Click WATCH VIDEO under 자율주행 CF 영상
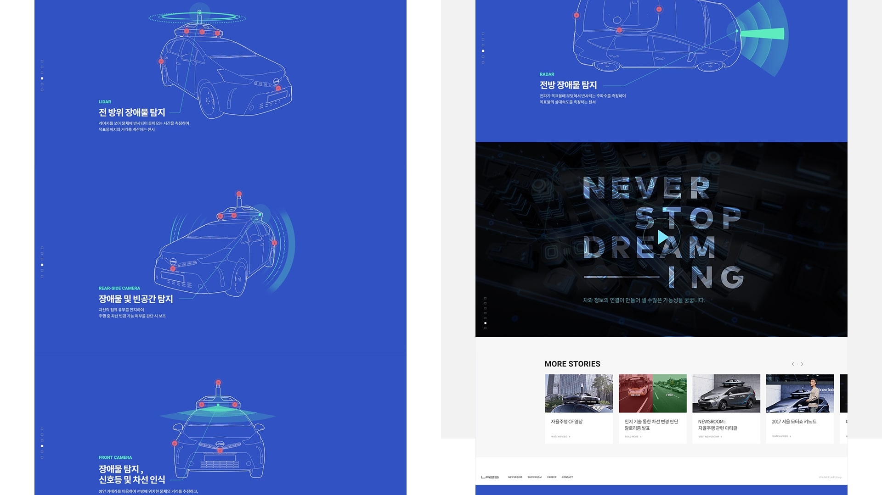 point(560,437)
